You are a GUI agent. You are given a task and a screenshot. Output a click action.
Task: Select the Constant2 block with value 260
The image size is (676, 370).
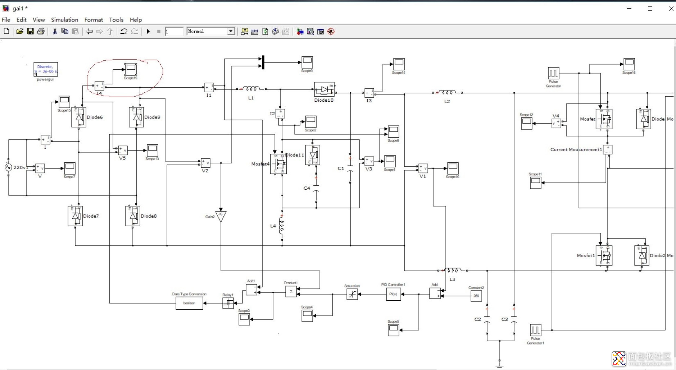(x=476, y=296)
